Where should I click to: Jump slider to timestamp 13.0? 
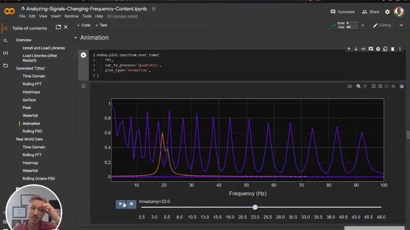tap(205, 217)
